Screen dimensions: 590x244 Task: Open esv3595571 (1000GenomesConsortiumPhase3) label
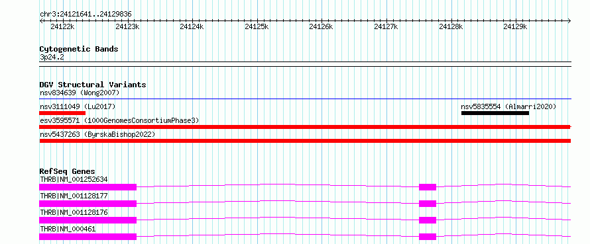pyautogui.click(x=119, y=120)
